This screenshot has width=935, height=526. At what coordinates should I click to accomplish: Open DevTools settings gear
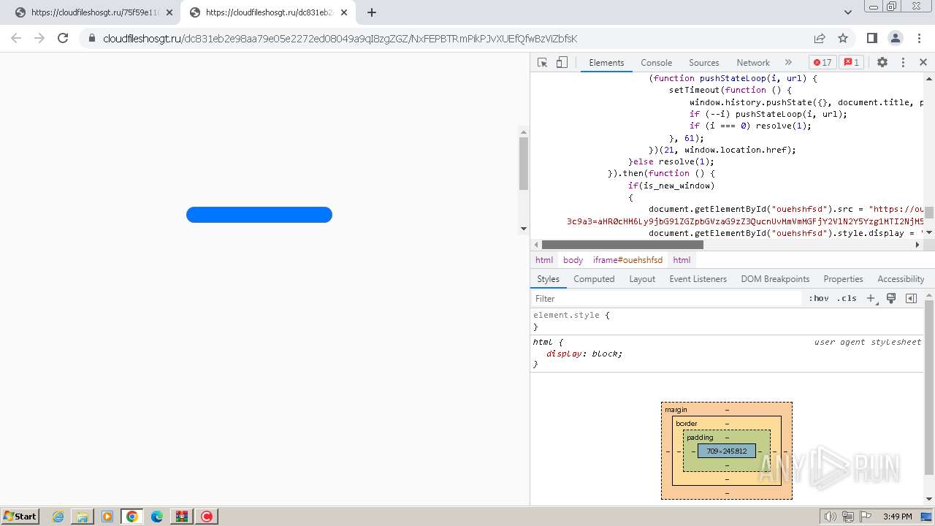882,63
